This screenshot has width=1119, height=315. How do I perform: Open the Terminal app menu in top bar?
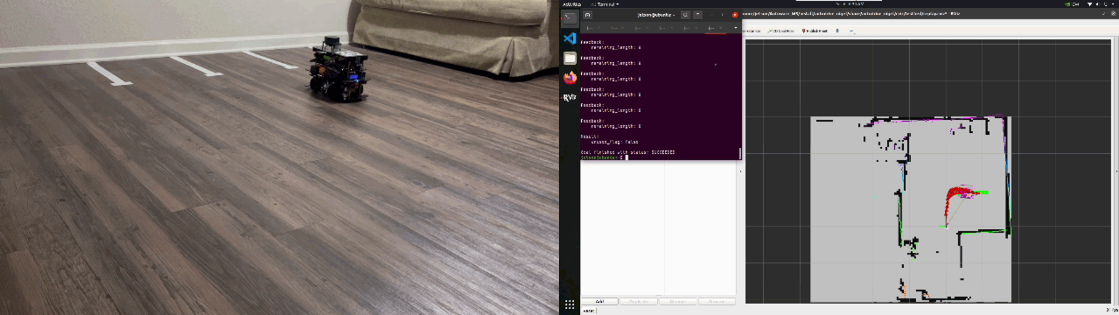click(605, 4)
